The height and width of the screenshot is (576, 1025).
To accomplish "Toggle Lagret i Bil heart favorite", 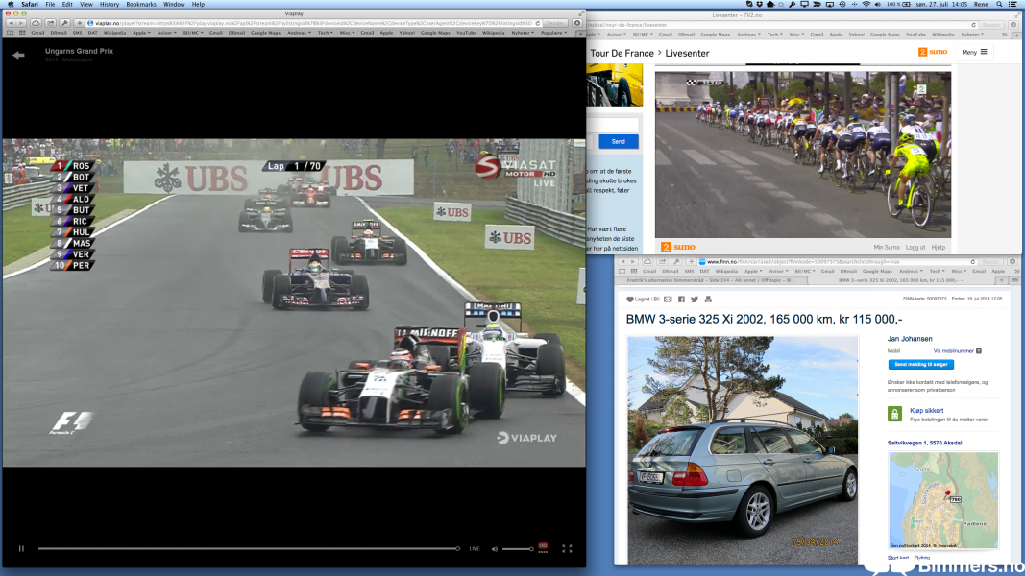I will point(630,300).
